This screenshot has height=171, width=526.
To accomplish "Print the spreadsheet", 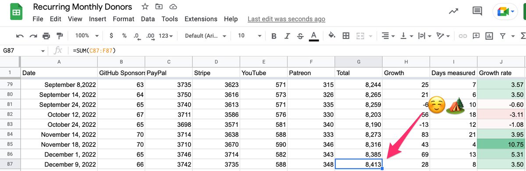I will [46, 36].
